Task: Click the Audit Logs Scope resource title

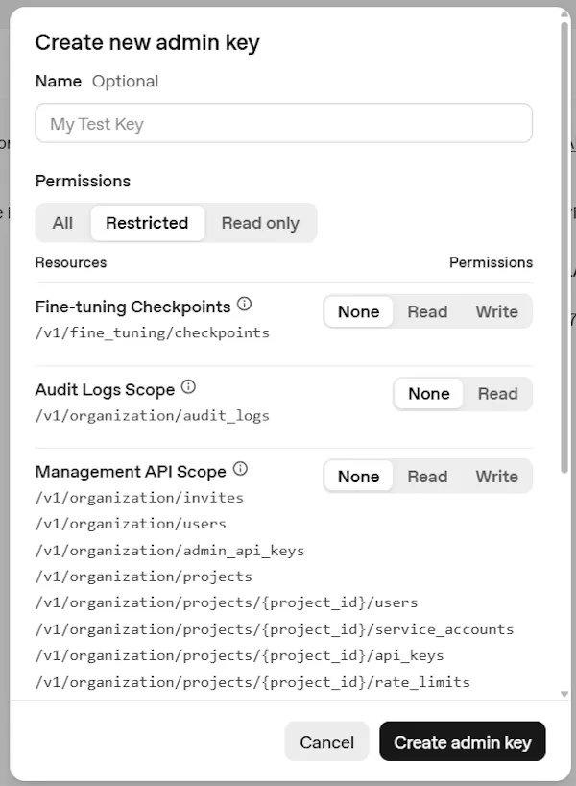Action: tap(105, 389)
